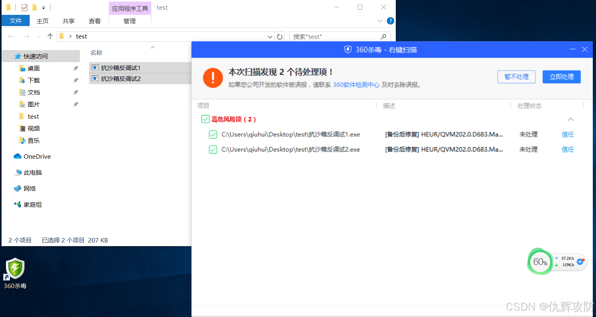Image resolution: width=596 pixels, height=317 pixels.
Task: Minimize the 360杀毒 scan window
Action: pos(573,49)
